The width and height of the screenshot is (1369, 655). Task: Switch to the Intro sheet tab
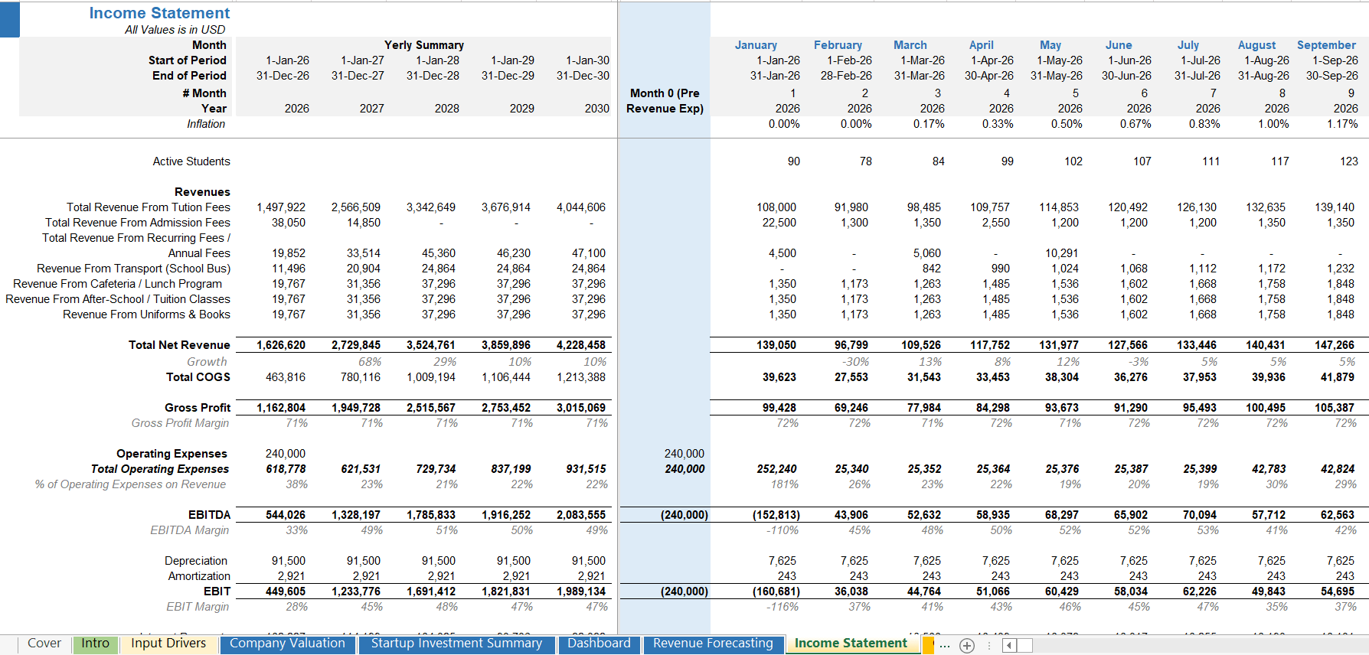[x=96, y=644]
